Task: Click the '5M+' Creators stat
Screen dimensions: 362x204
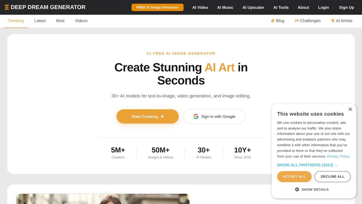Action: coord(118,153)
